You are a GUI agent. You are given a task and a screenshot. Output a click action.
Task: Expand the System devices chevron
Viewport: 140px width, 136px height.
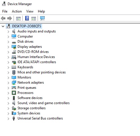click(8, 114)
